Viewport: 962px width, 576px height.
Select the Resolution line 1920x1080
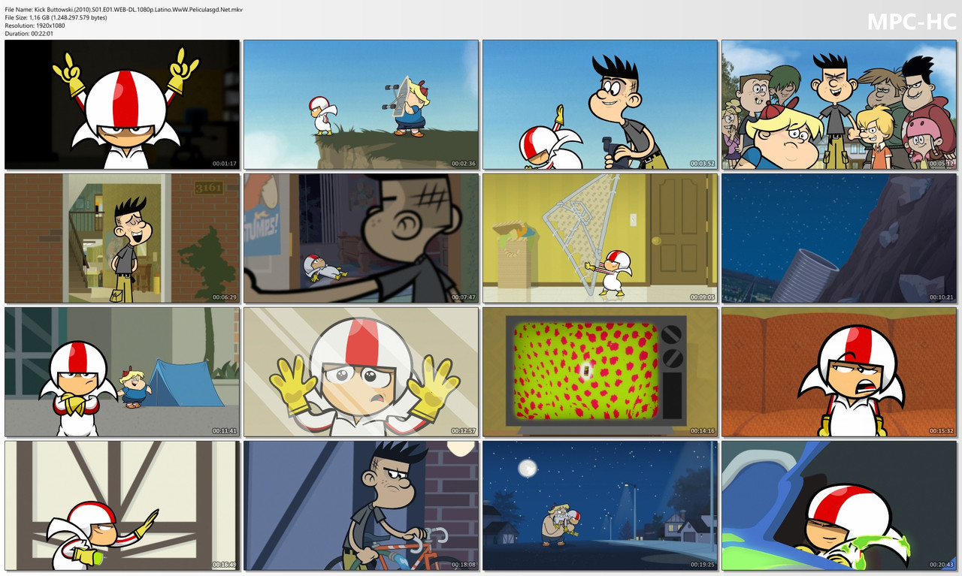pyautogui.click(x=35, y=26)
